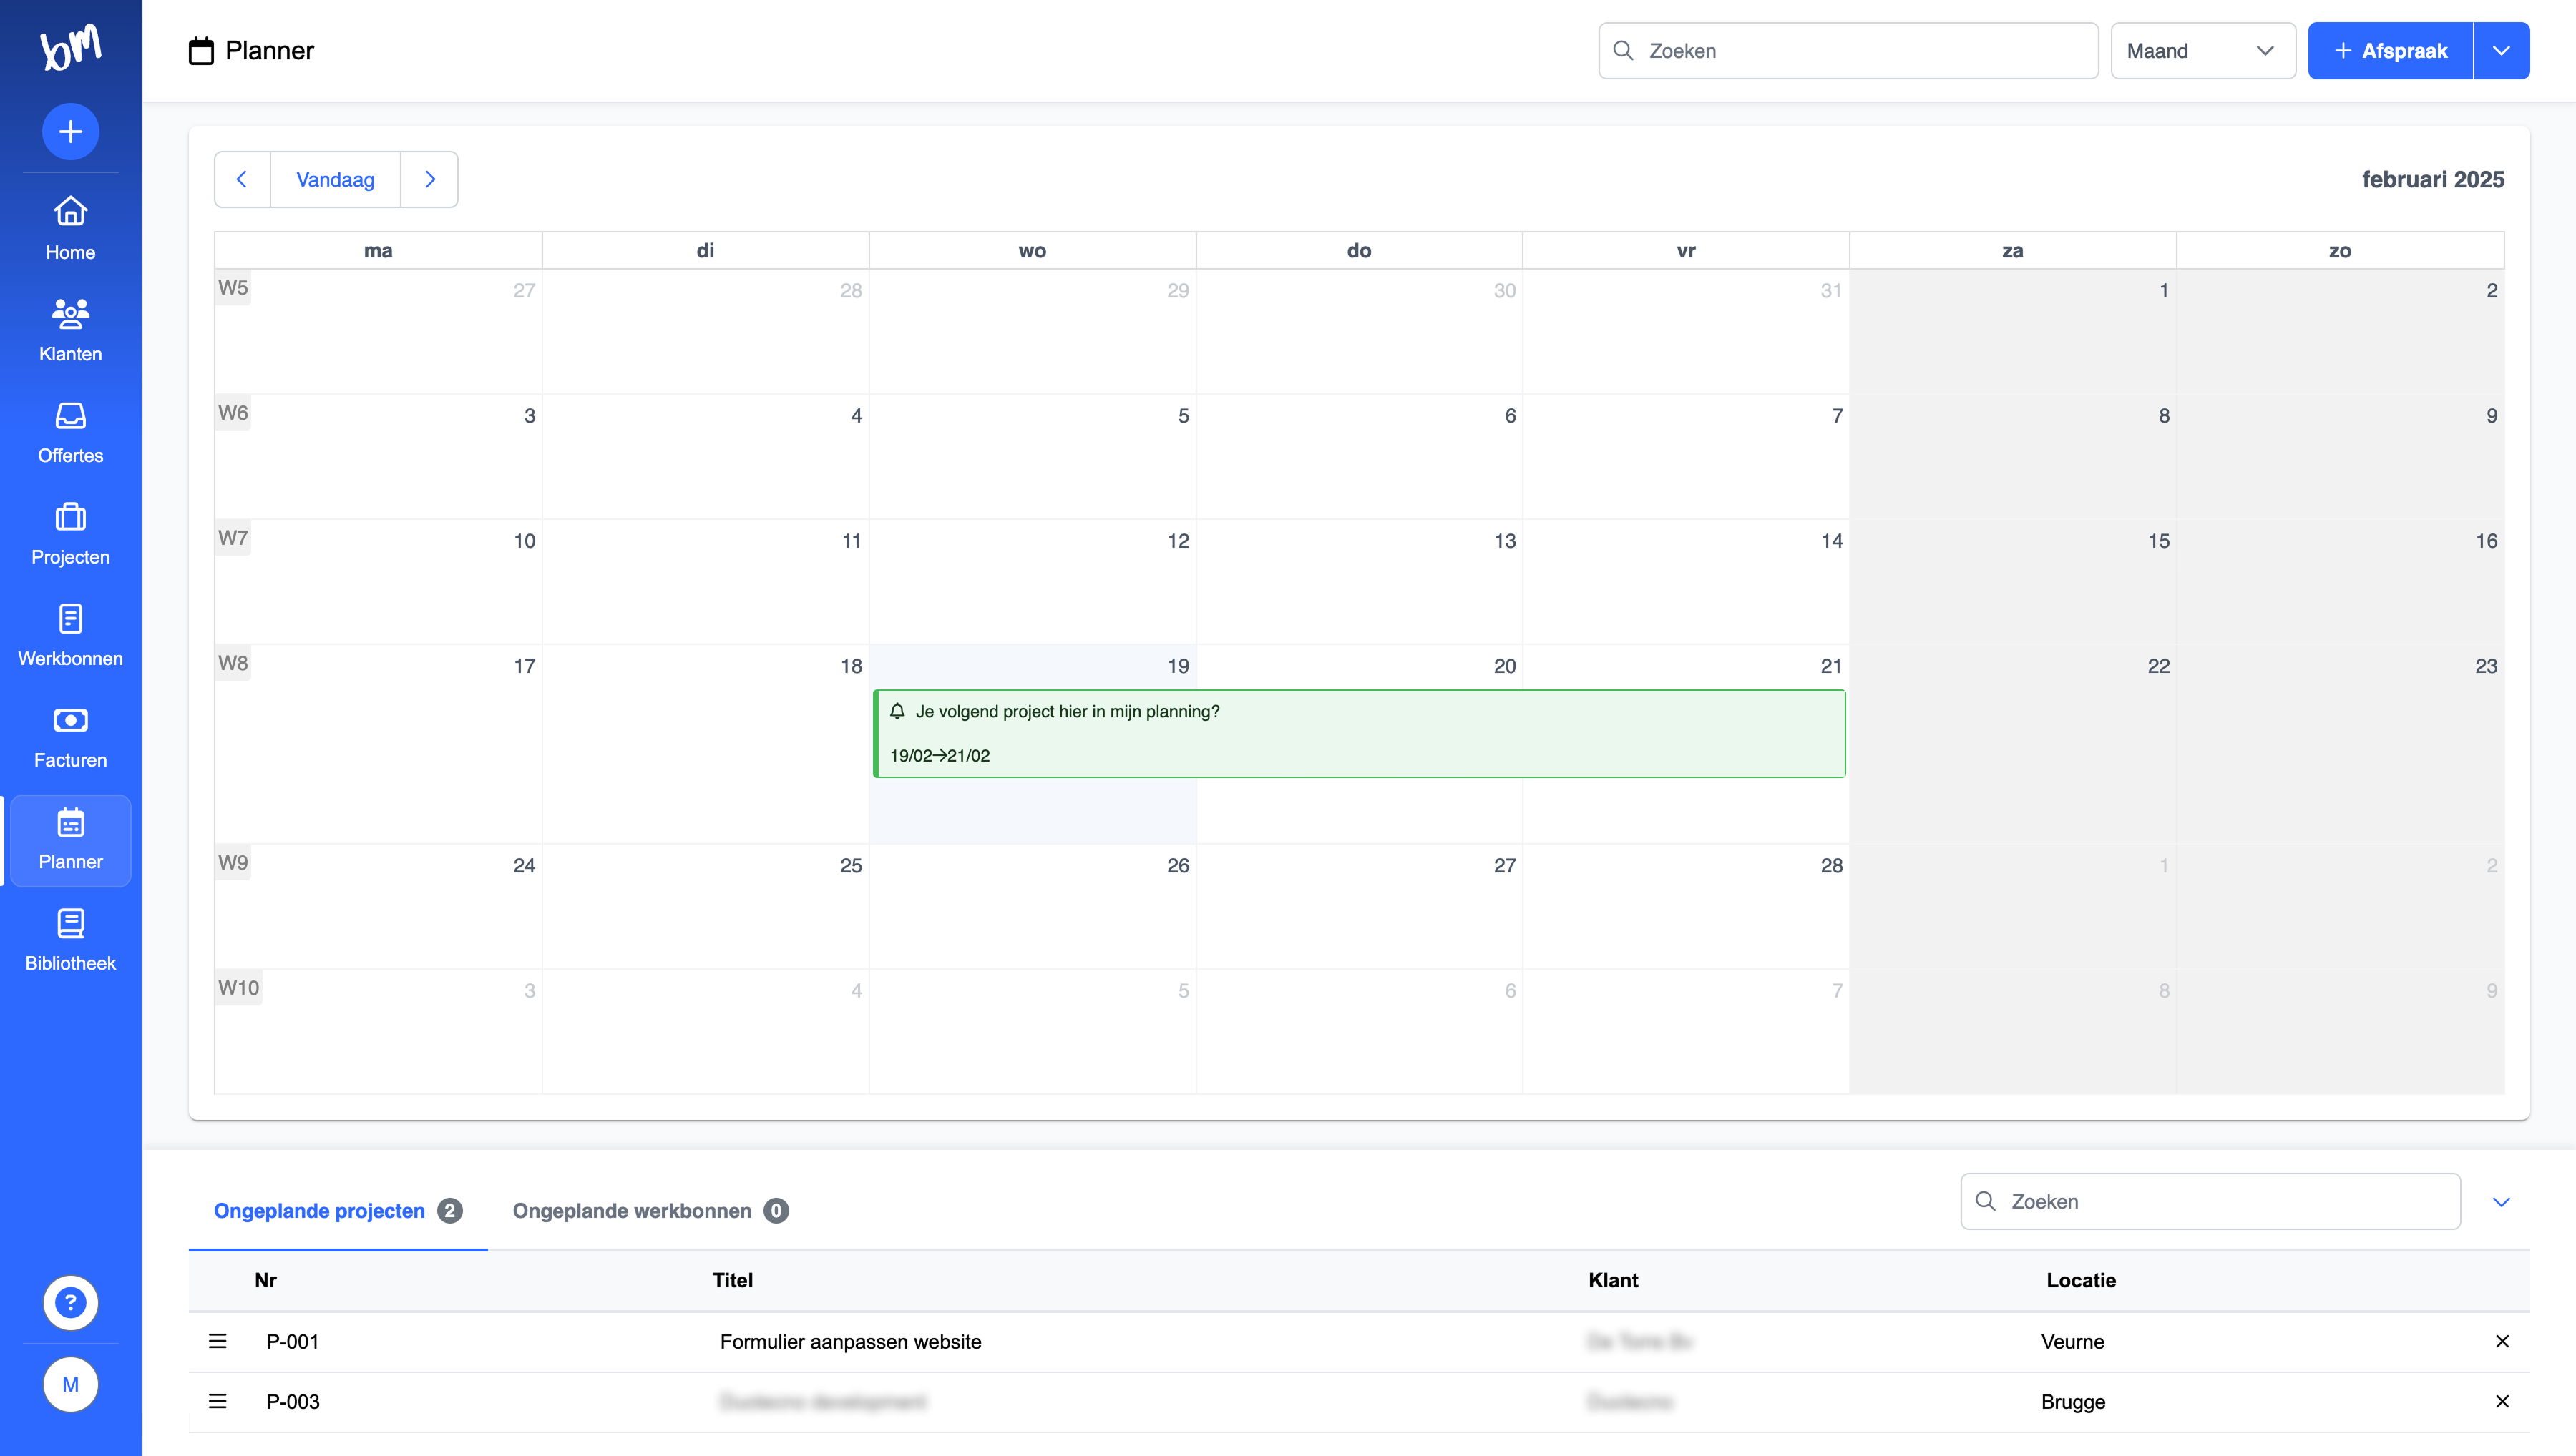Open the Projecten section
This screenshot has width=2576, height=1456.
[70, 534]
